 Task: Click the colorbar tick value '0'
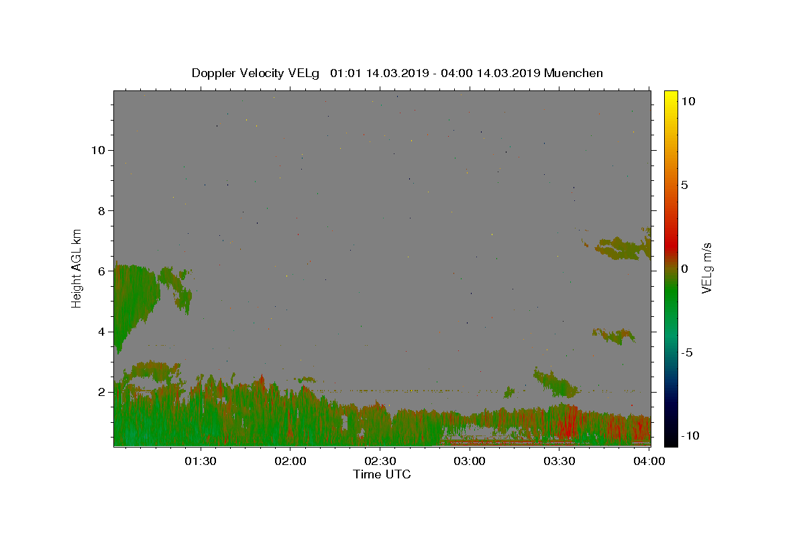(x=685, y=269)
